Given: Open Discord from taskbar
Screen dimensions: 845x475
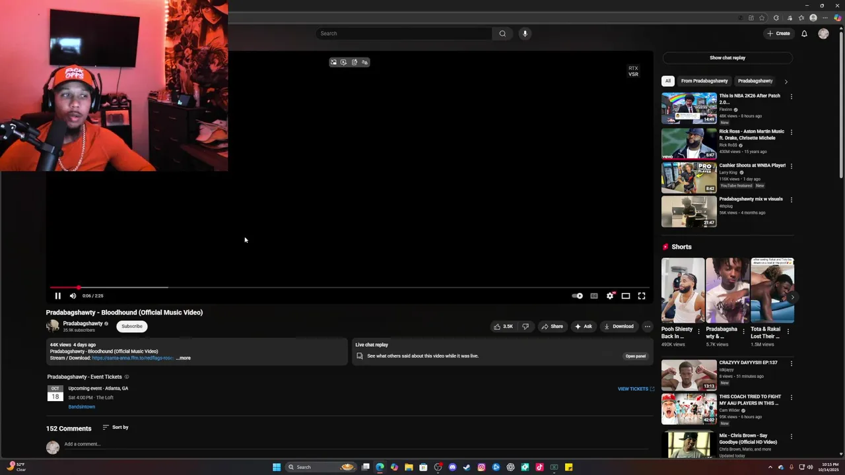Looking at the screenshot, I should point(452,467).
